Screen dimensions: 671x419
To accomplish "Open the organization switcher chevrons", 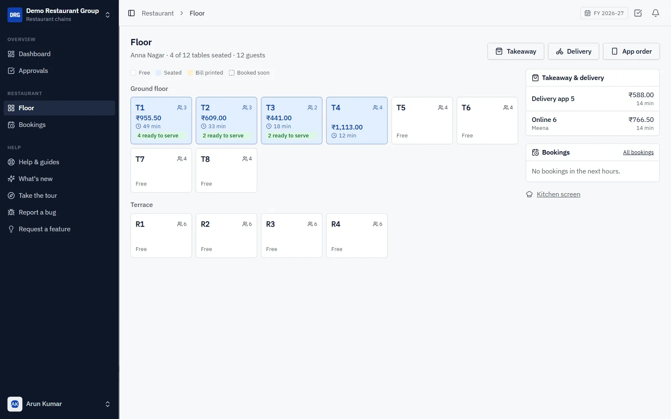I will [107, 15].
